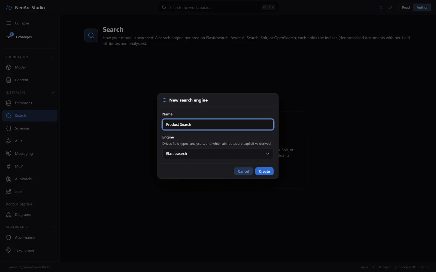This screenshot has height=272, width=436.
Task: Collapse the Interfaces section chevron
Action: tap(53, 93)
